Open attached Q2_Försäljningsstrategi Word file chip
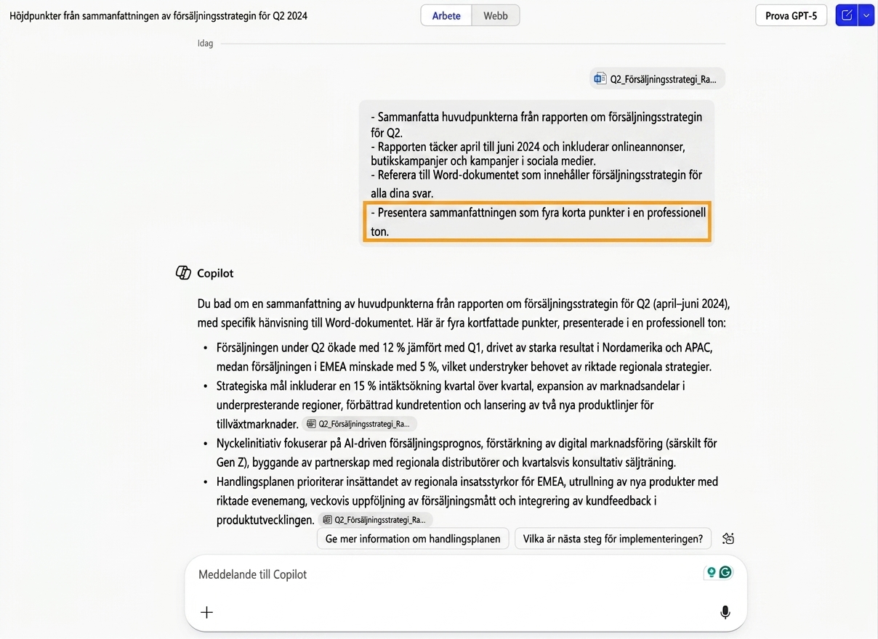The height and width of the screenshot is (639, 878). (658, 79)
